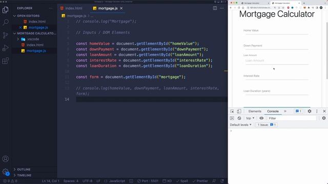This screenshot has height=184, width=328.
Task: Open the DevTools issues counter badge
Action: [x=298, y=111]
